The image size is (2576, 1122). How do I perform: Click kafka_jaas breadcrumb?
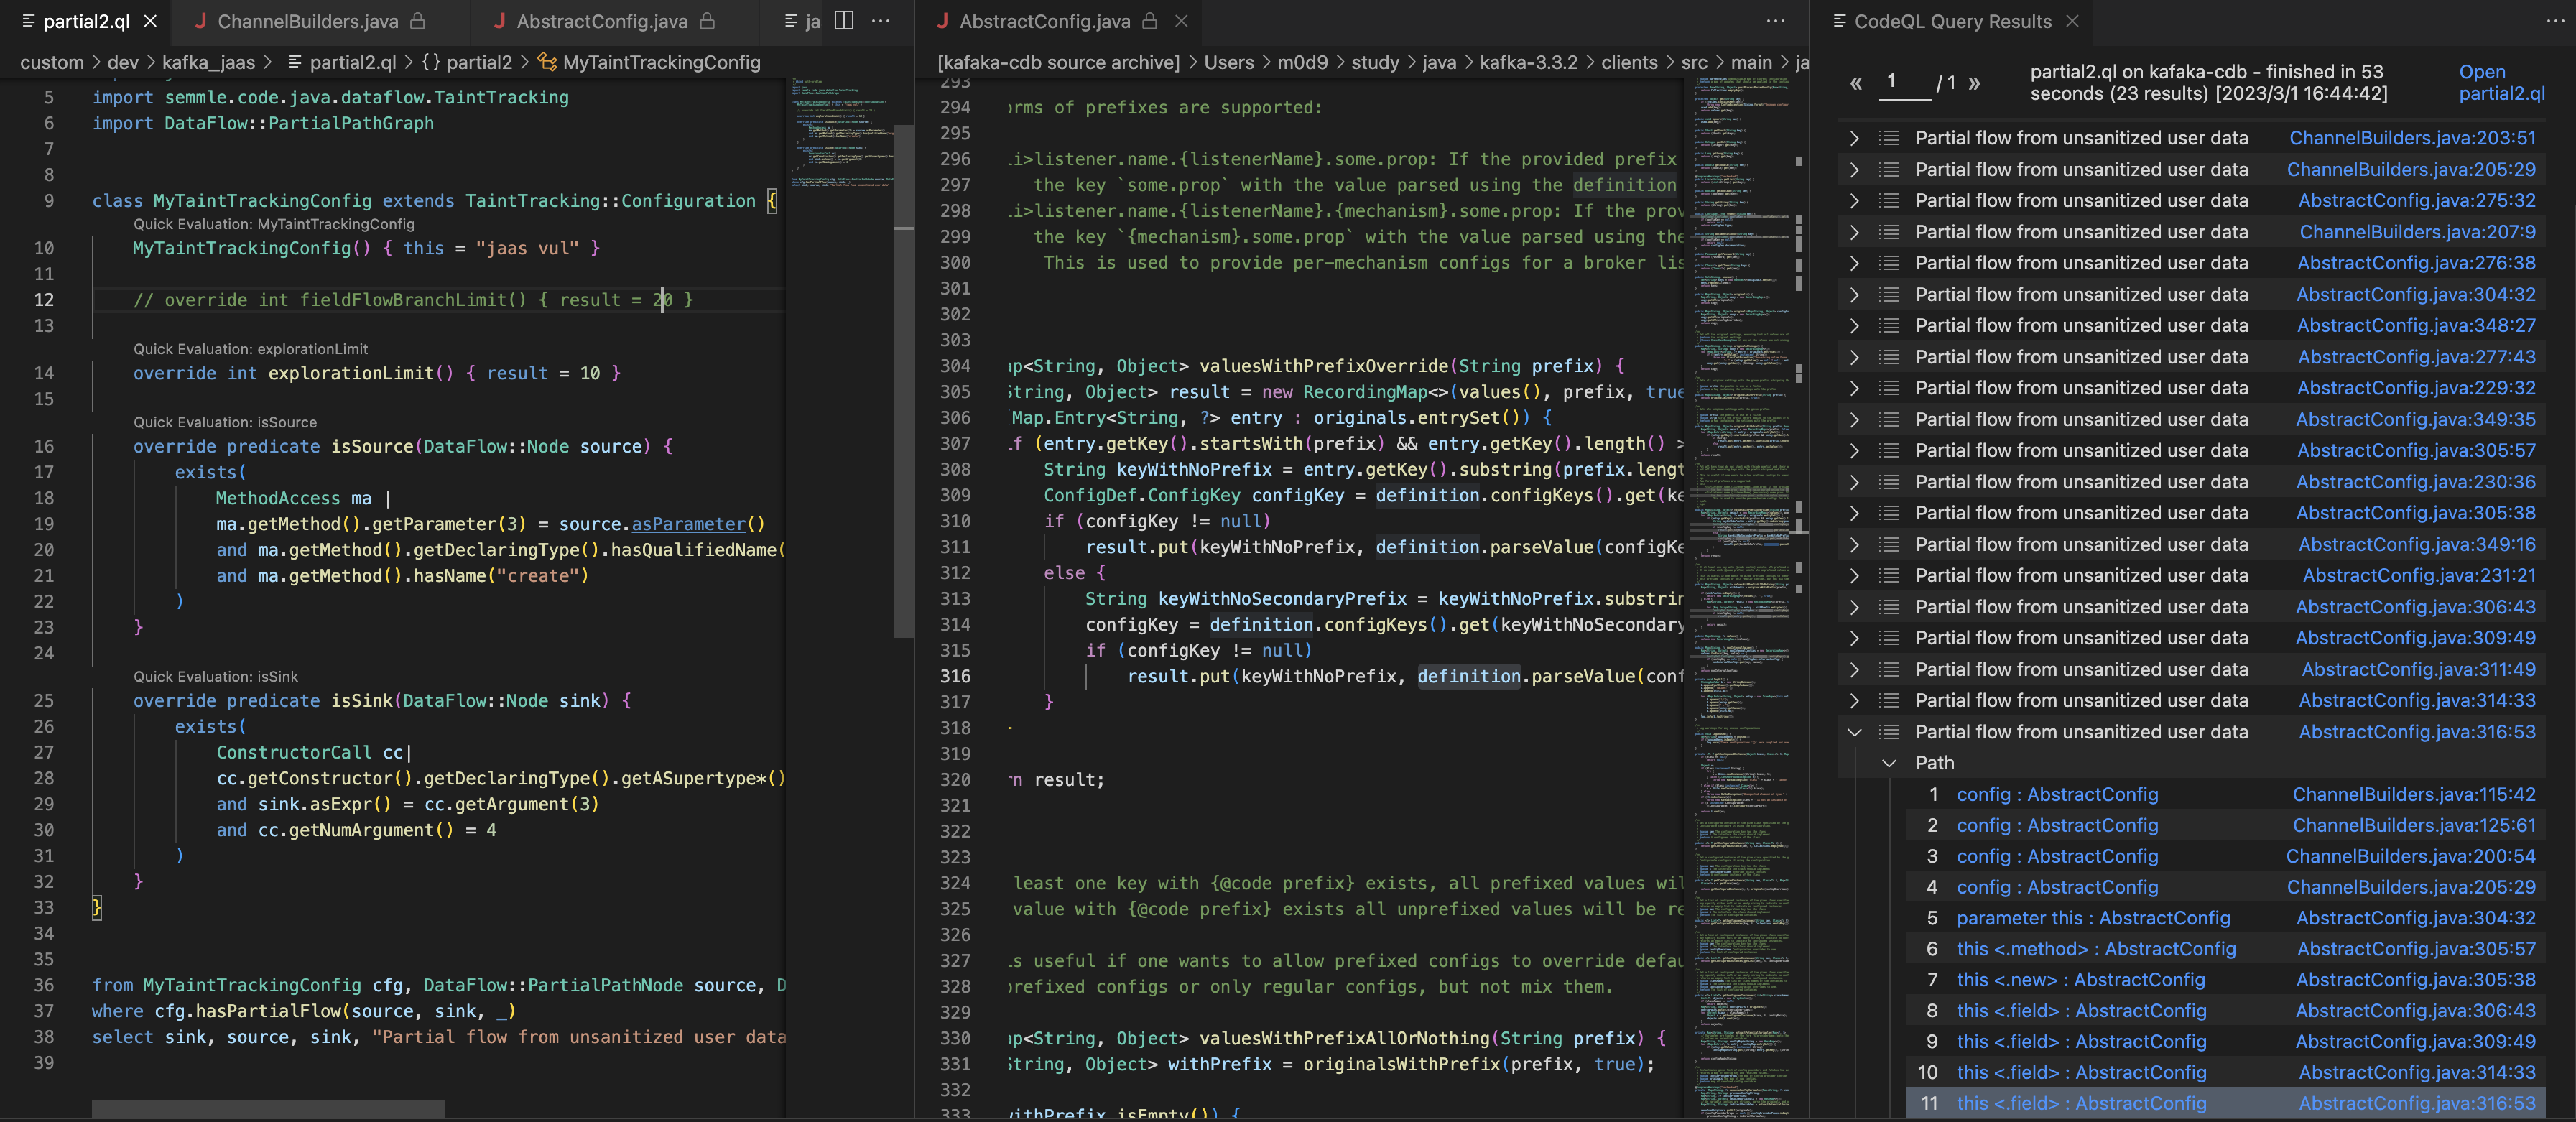pyautogui.click(x=208, y=62)
